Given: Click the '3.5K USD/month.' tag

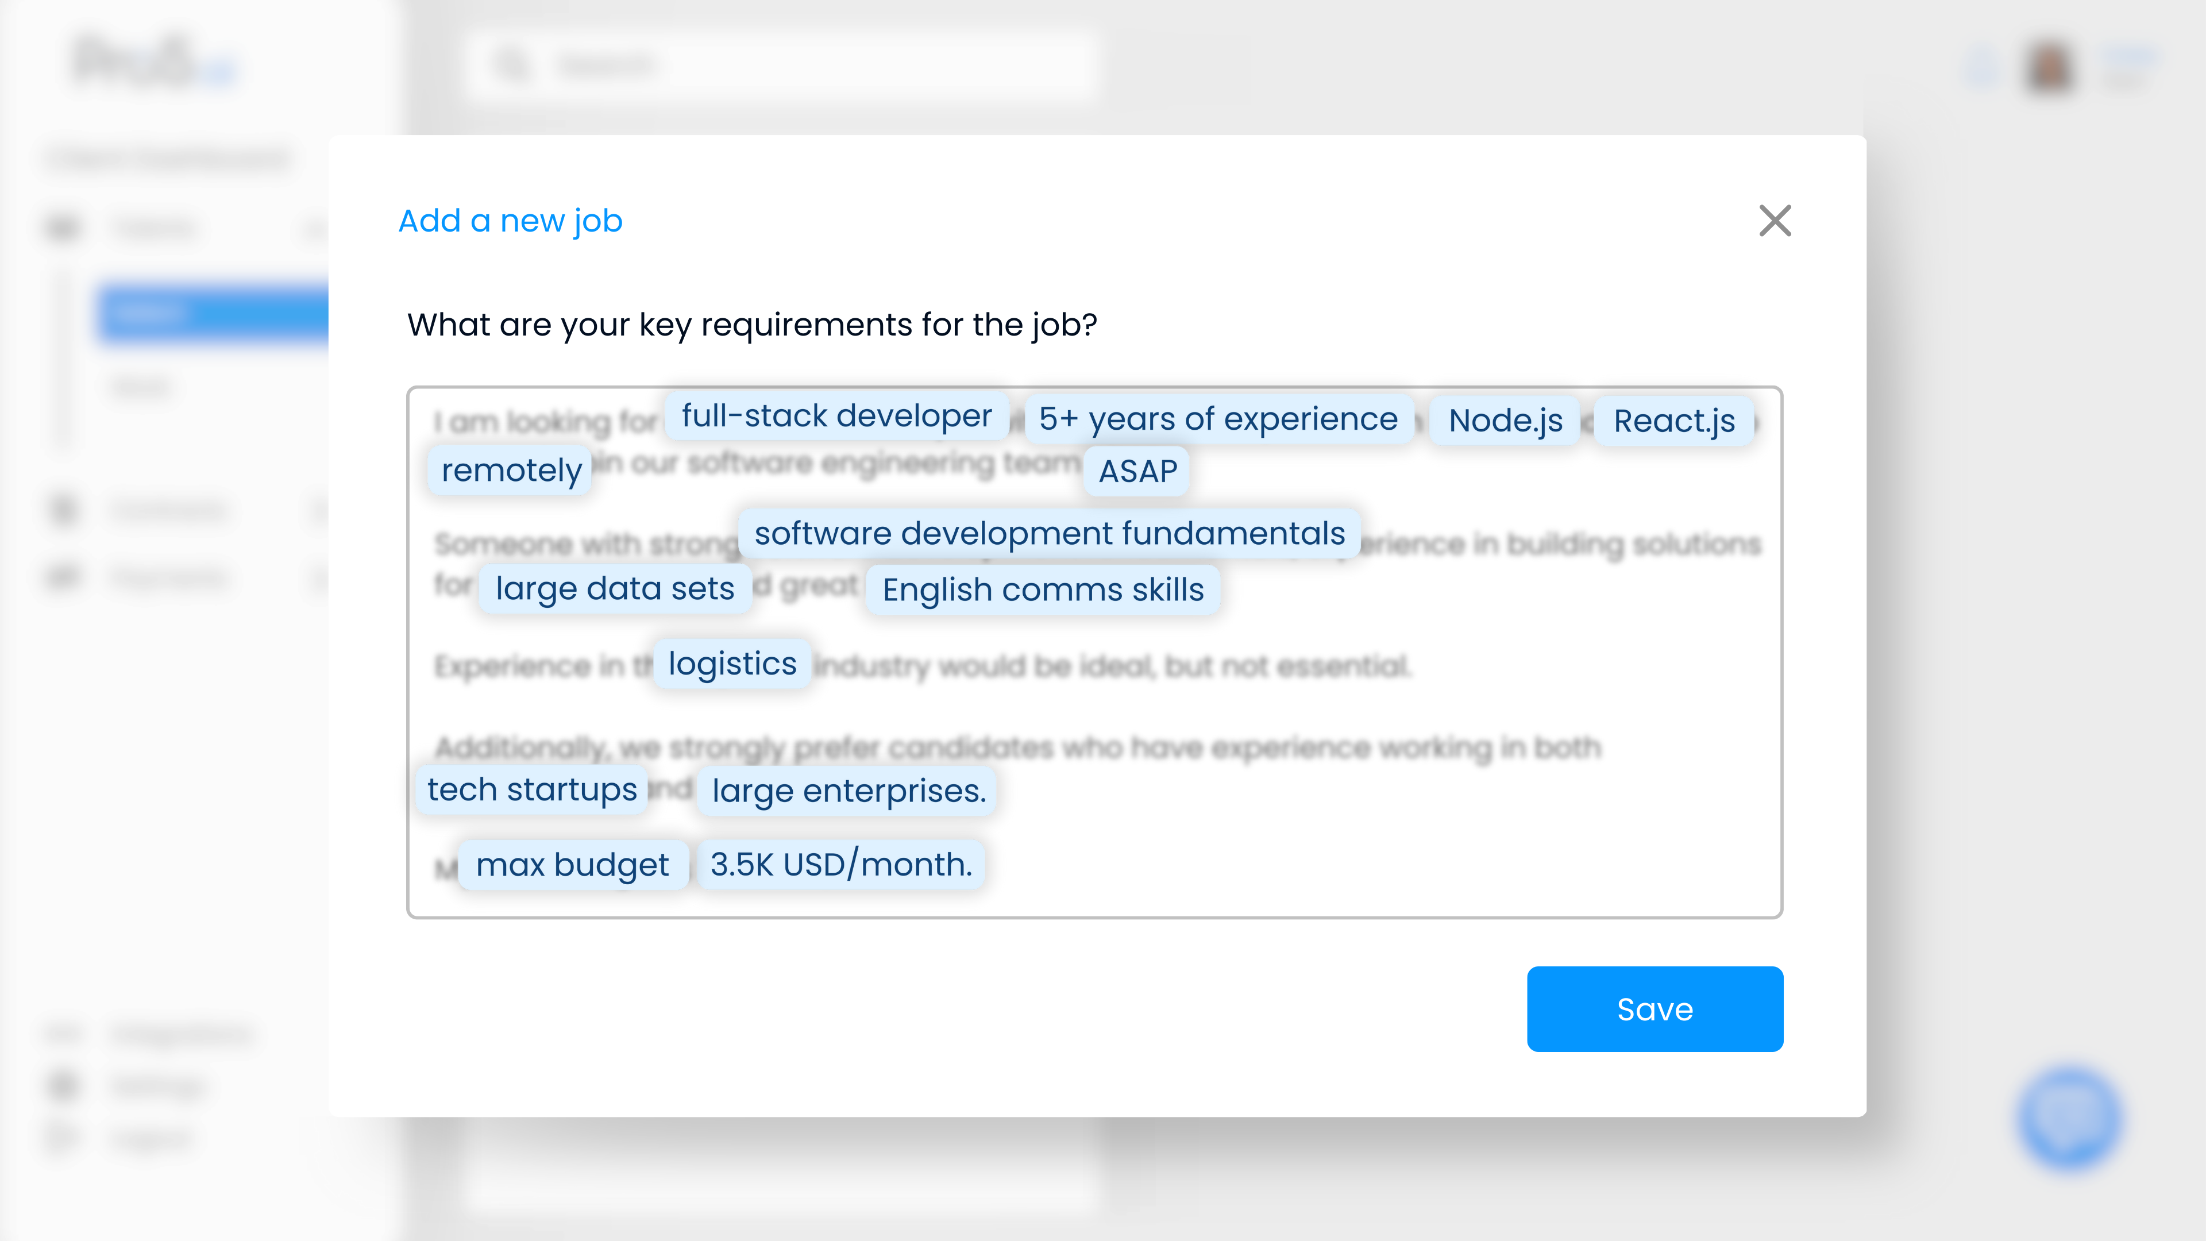Looking at the screenshot, I should (841, 865).
